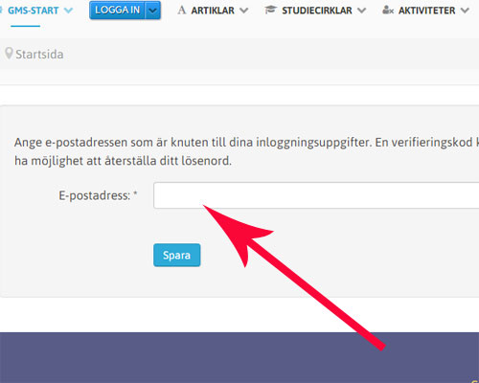Open the dropdown arrow beside LOGGA IN
The width and height of the screenshot is (479, 383).
coord(153,11)
